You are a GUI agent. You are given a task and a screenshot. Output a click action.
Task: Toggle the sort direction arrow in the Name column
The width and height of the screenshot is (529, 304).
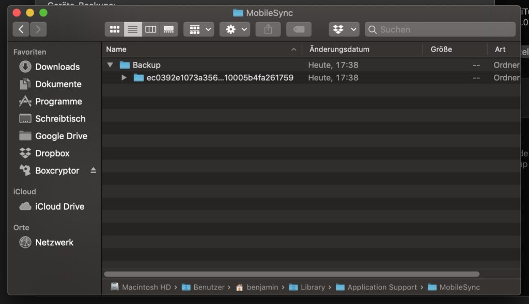tap(294, 49)
